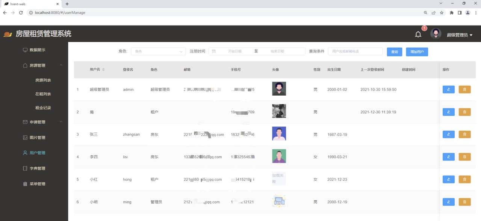This screenshot has width=481, height=221.
Task: Open the 超级管理员 account dropdown
Action: coord(459,34)
